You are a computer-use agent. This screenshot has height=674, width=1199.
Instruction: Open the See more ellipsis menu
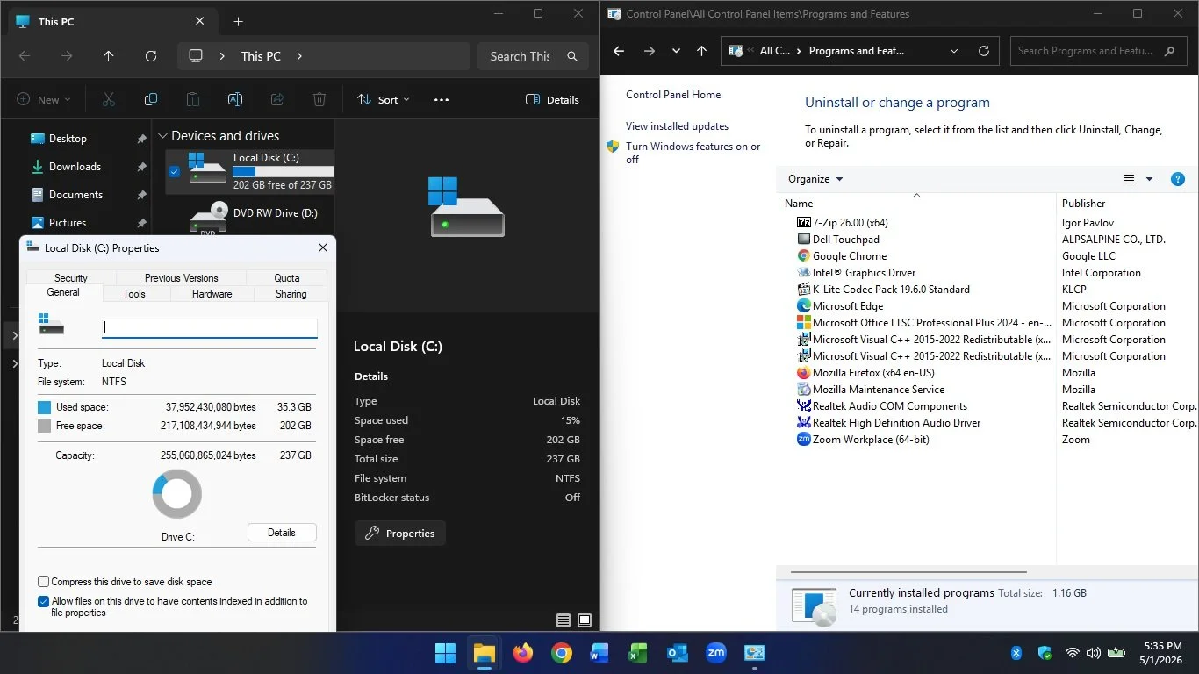coord(442,100)
